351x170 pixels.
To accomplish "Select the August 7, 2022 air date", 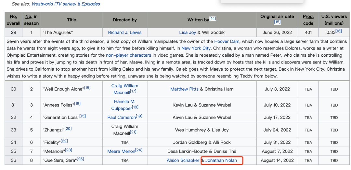I will point(277,152).
